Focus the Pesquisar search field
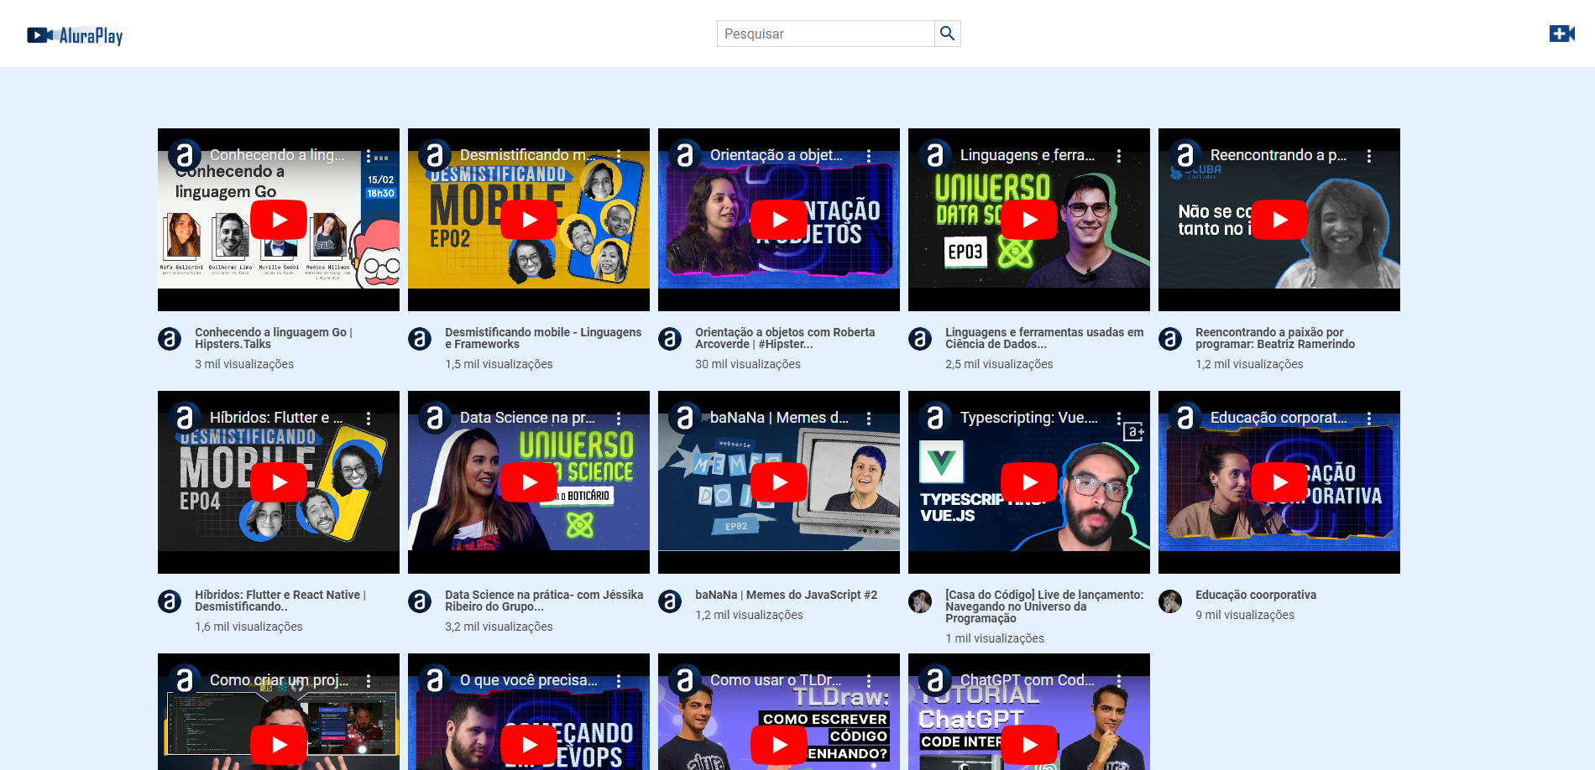This screenshot has height=770, width=1595. click(826, 34)
